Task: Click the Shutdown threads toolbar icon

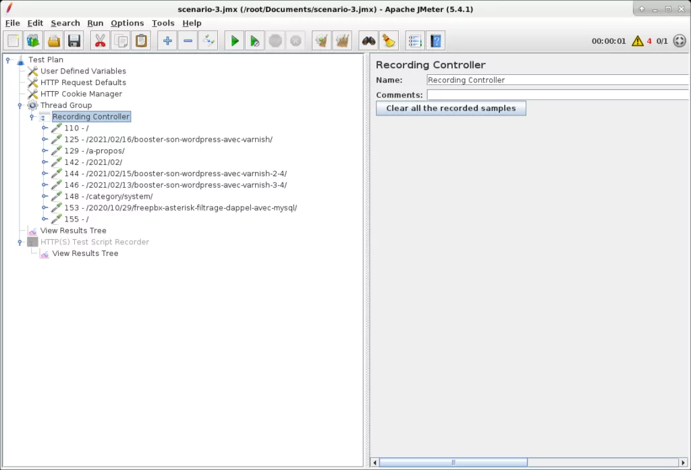Action: point(296,41)
